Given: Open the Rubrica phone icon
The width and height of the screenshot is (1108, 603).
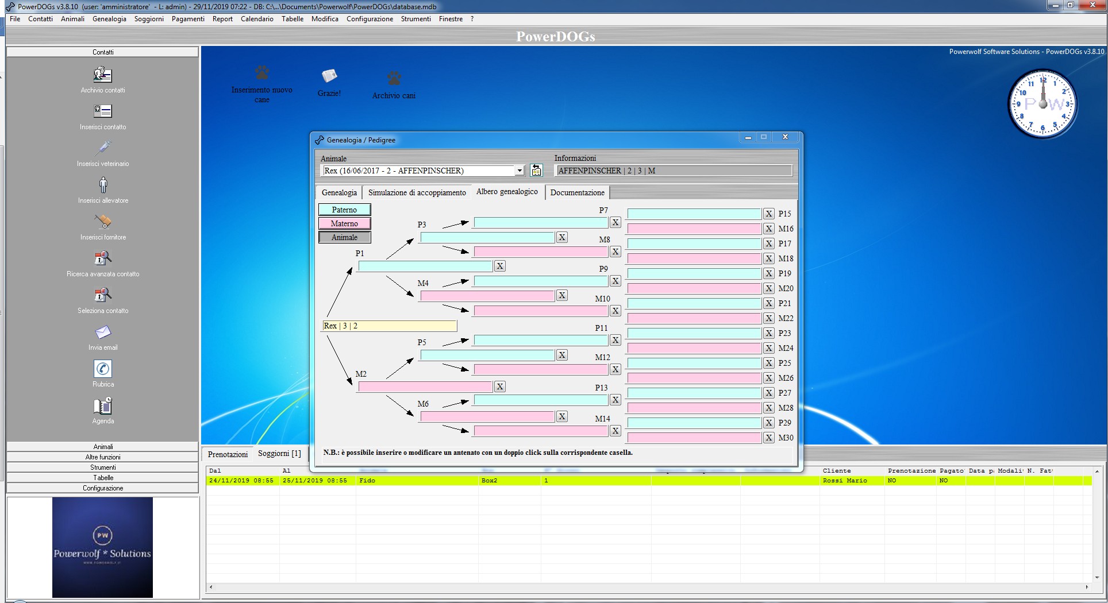Looking at the screenshot, I should [x=103, y=369].
